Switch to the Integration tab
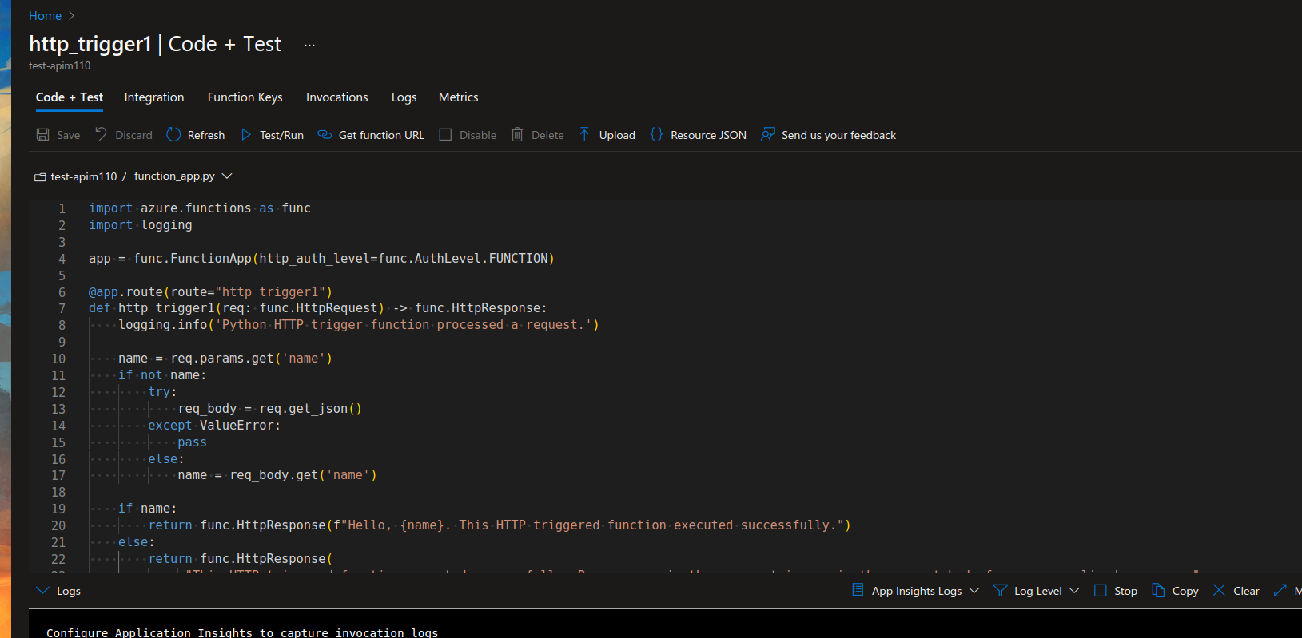 (x=154, y=97)
